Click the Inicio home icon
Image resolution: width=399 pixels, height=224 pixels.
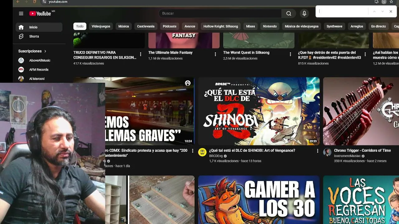tap(21, 27)
